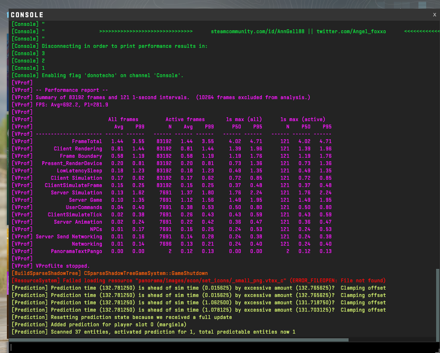This screenshot has width=440, height=353.
Task: Click the 'ClientSimulateFrame' row label
Action: coord(73,185)
